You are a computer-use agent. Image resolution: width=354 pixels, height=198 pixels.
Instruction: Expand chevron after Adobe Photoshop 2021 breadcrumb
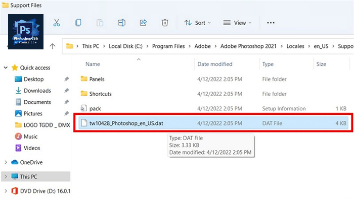(282, 46)
